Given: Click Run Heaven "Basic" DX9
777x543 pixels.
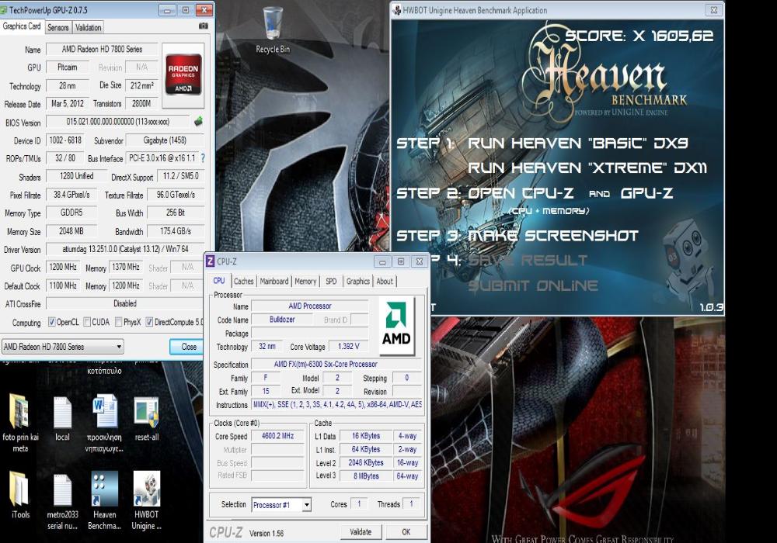Looking at the screenshot, I should pos(578,144).
